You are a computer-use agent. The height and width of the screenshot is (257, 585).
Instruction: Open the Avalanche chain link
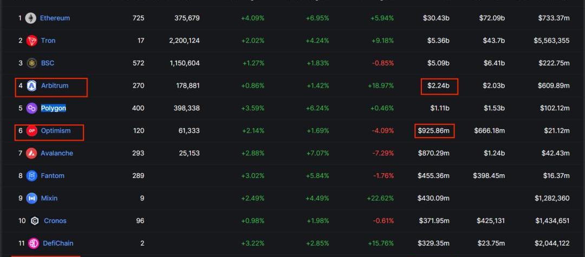[57, 153]
